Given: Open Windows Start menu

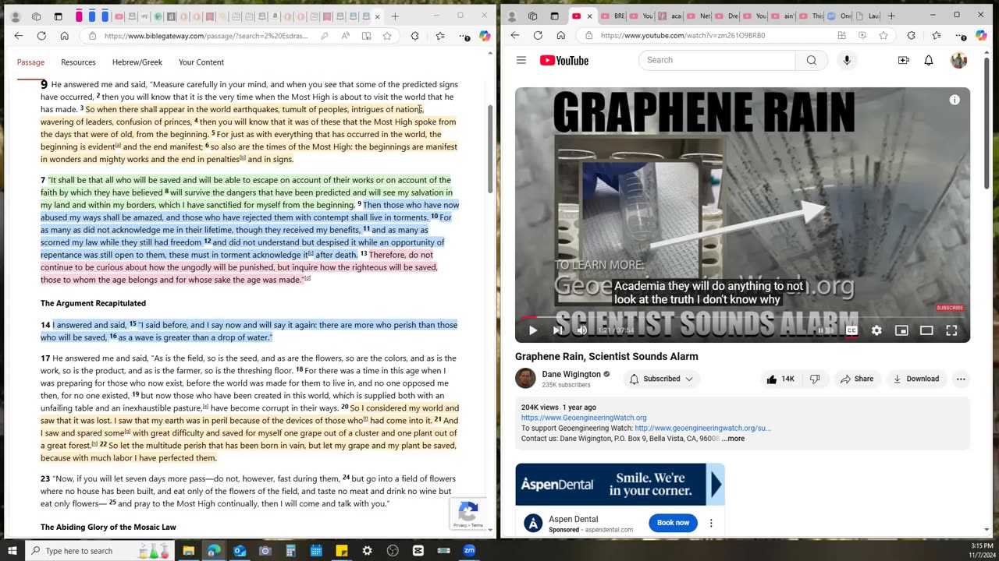Looking at the screenshot, I should click(x=12, y=551).
